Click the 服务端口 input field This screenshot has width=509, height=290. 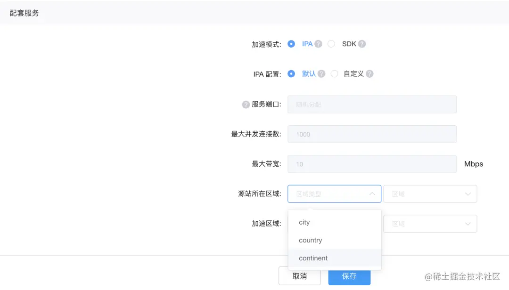[x=372, y=104]
